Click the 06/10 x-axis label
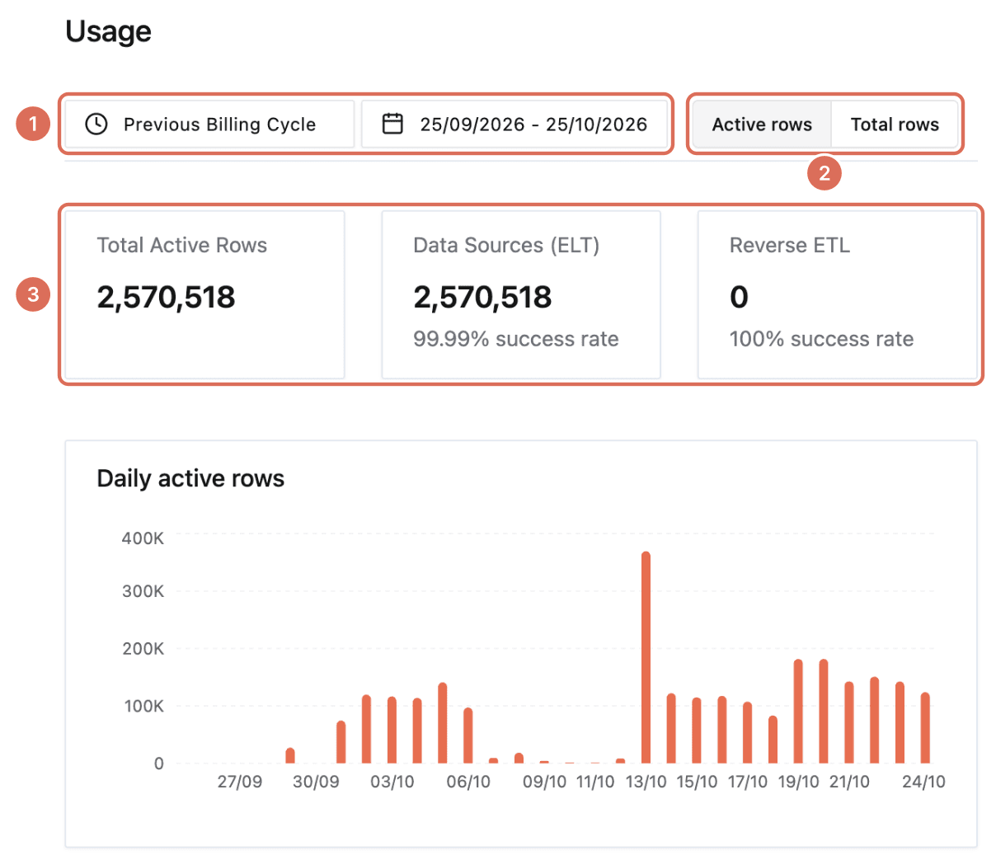 pos(468,782)
